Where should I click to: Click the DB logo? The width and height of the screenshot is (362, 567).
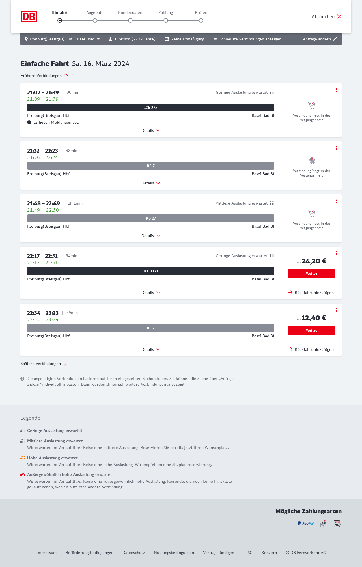coord(29,16)
